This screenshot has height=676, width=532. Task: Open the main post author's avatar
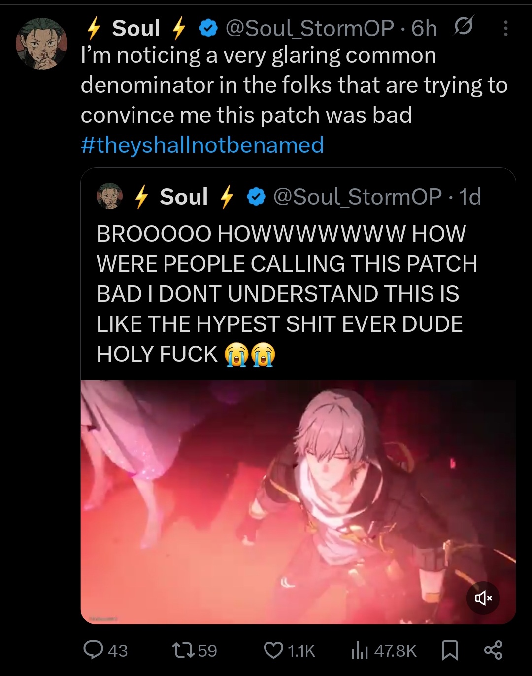(42, 43)
